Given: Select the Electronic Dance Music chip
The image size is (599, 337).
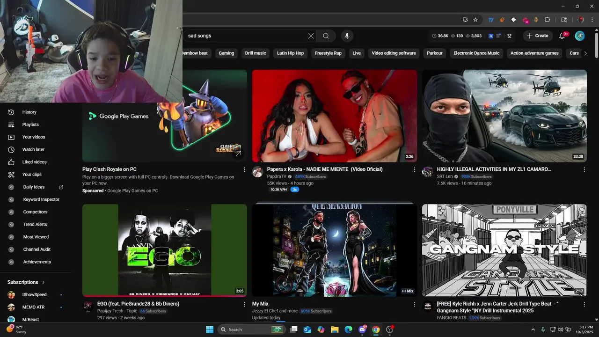Looking at the screenshot, I should point(476,53).
